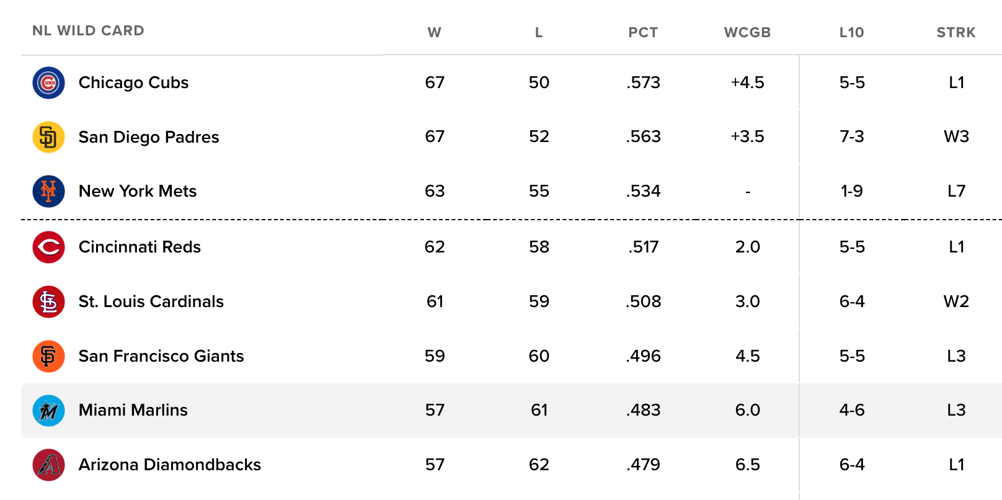Screen dimensions: 1002x500
Task: Click the PCT column header
Action: [x=643, y=32]
